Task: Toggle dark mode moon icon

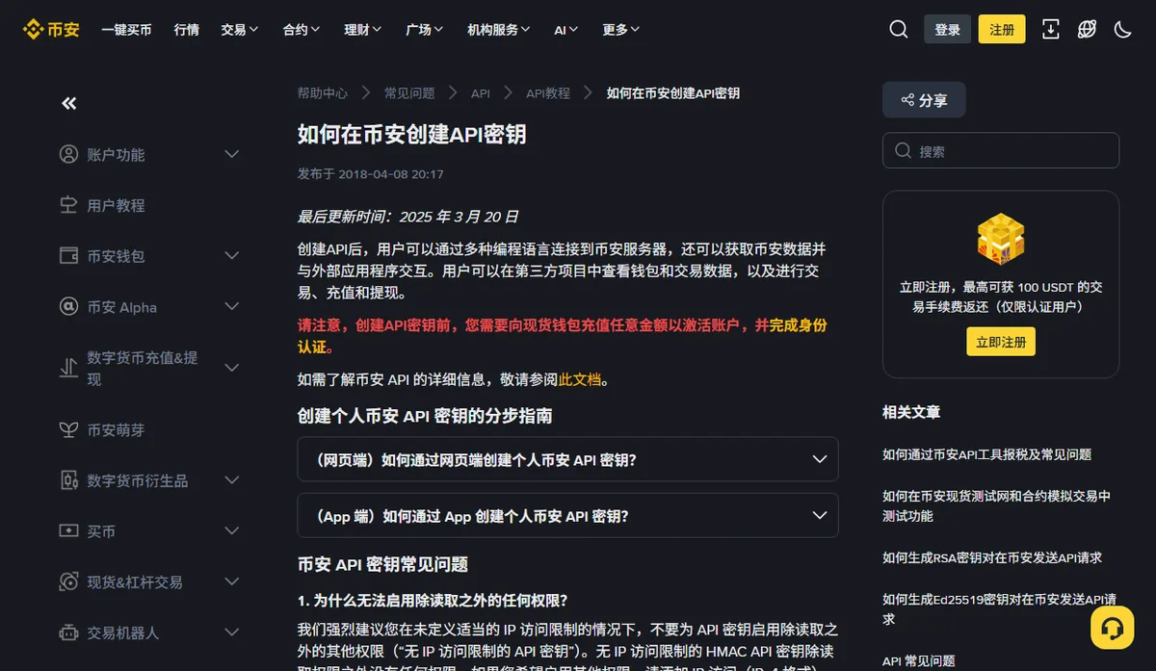Action: click(x=1122, y=30)
